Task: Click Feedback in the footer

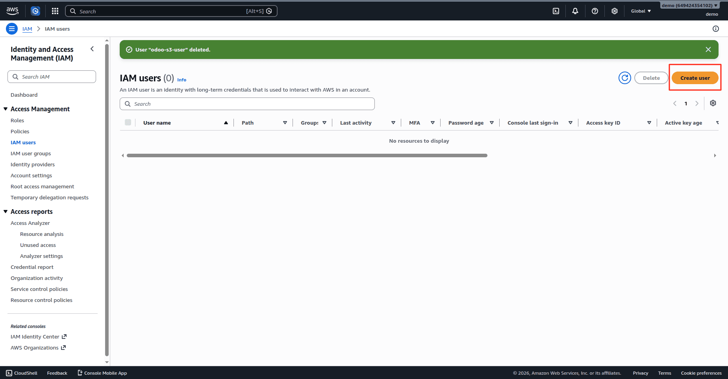Action: pyautogui.click(x=57, y=373)
